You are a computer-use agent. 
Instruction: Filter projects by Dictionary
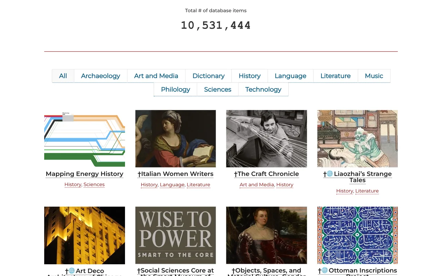tap(209, 76)
